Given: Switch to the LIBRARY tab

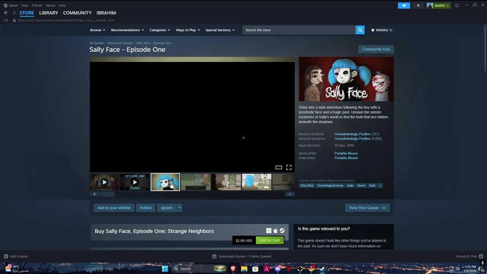Looking at the screenshot, I should (x=49, y=13).
